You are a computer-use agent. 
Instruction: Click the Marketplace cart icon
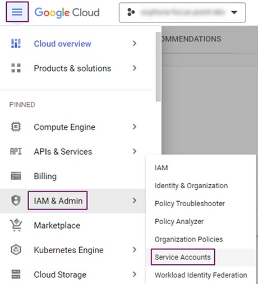click(x=16, y=225)
